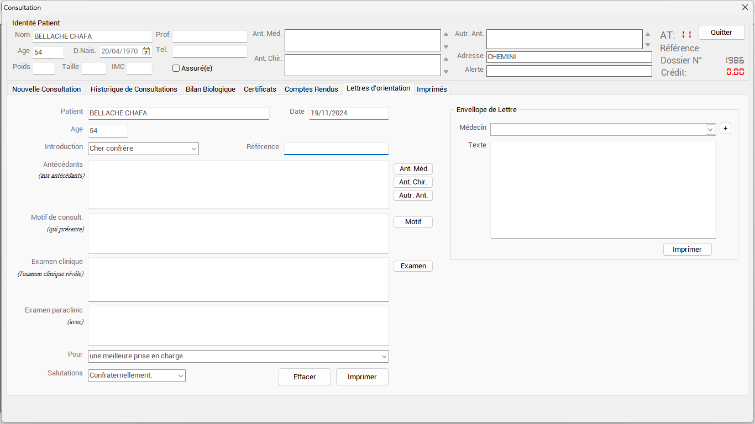Screen dimensions: 755x424
Task: Open the Médecin dropdown list
Action: click(x=710, y=129)
